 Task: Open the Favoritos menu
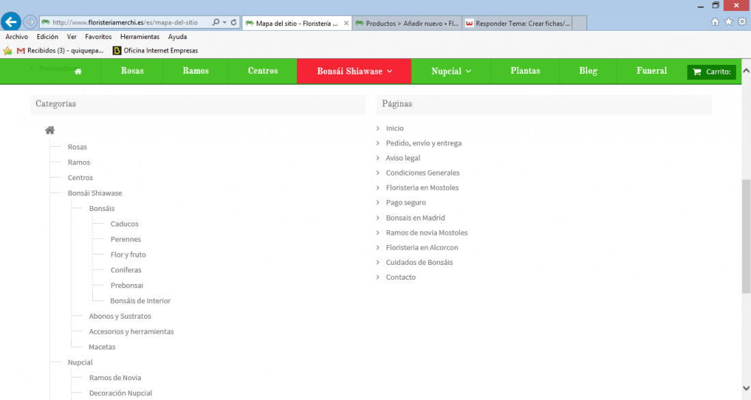pyautogui.click(x=98, y=36)
